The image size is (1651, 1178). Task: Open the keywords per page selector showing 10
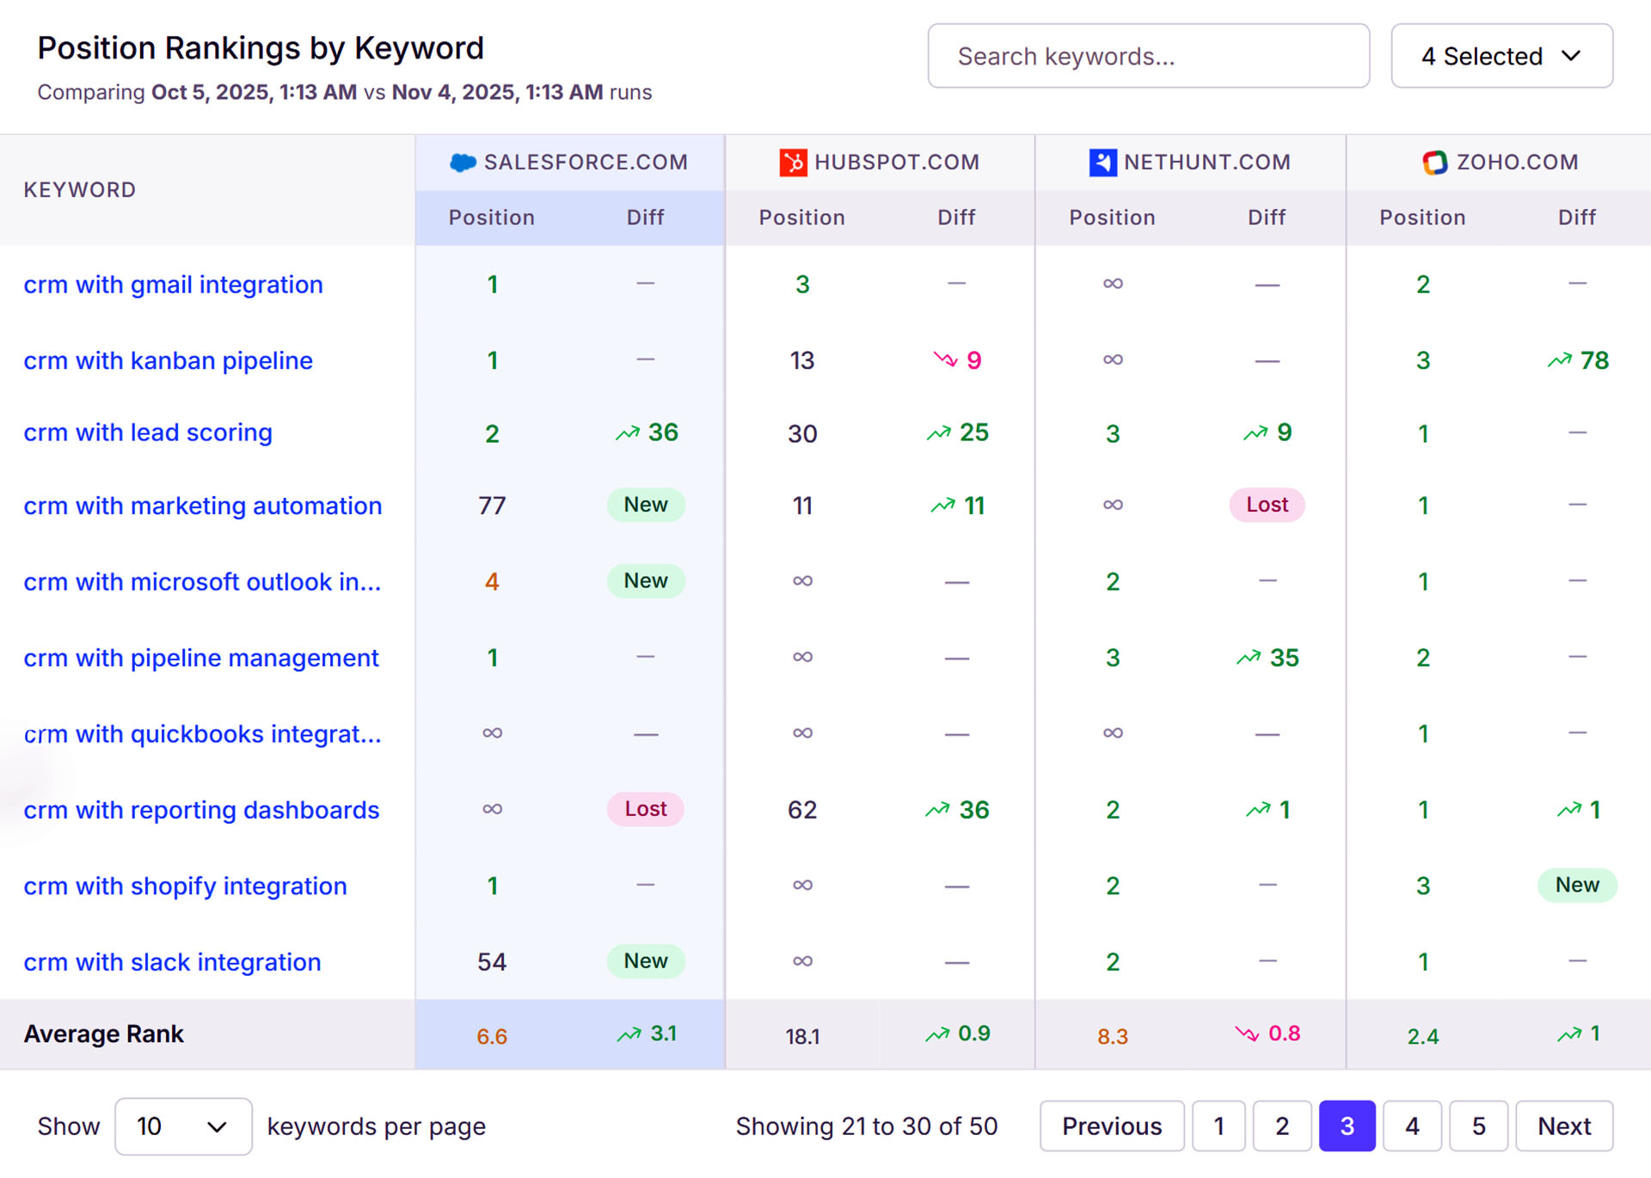pyautogui.click(x=182, y=1126)
